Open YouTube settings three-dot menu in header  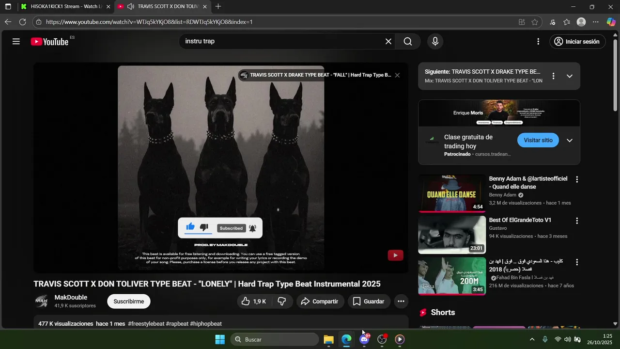point(538,42)
